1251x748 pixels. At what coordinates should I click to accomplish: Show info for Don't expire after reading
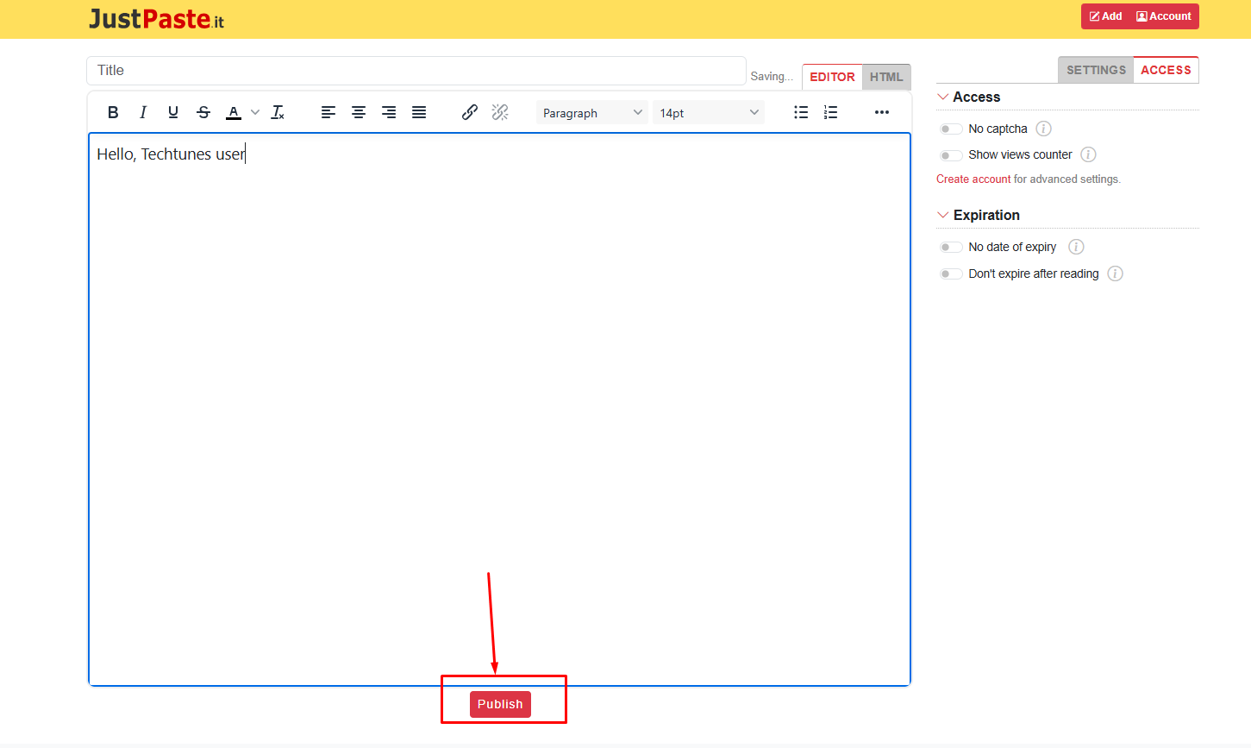pyautogui.click(x=1115, y=273)
